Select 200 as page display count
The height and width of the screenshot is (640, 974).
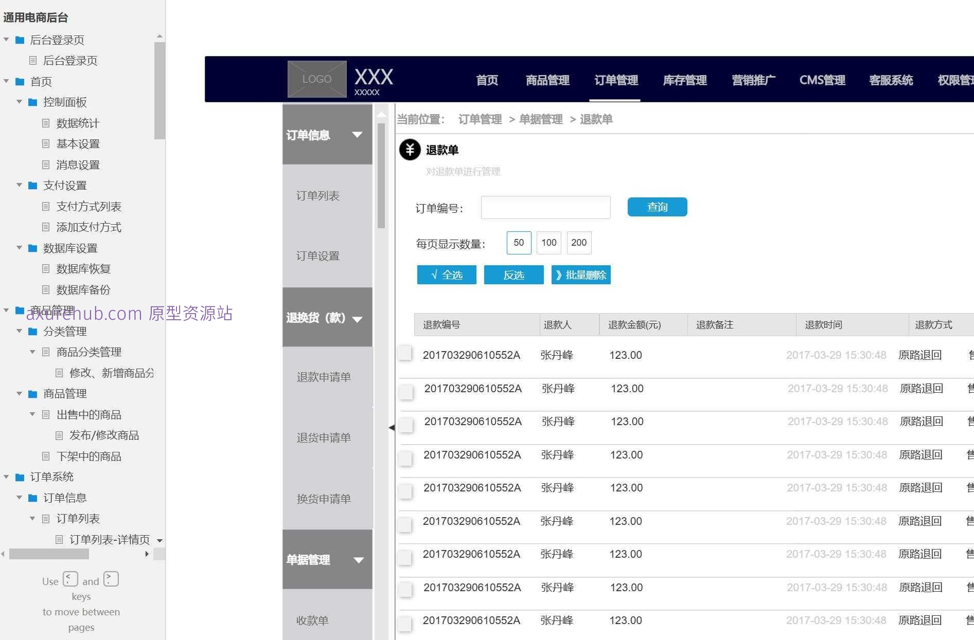[x=579, y=242]
